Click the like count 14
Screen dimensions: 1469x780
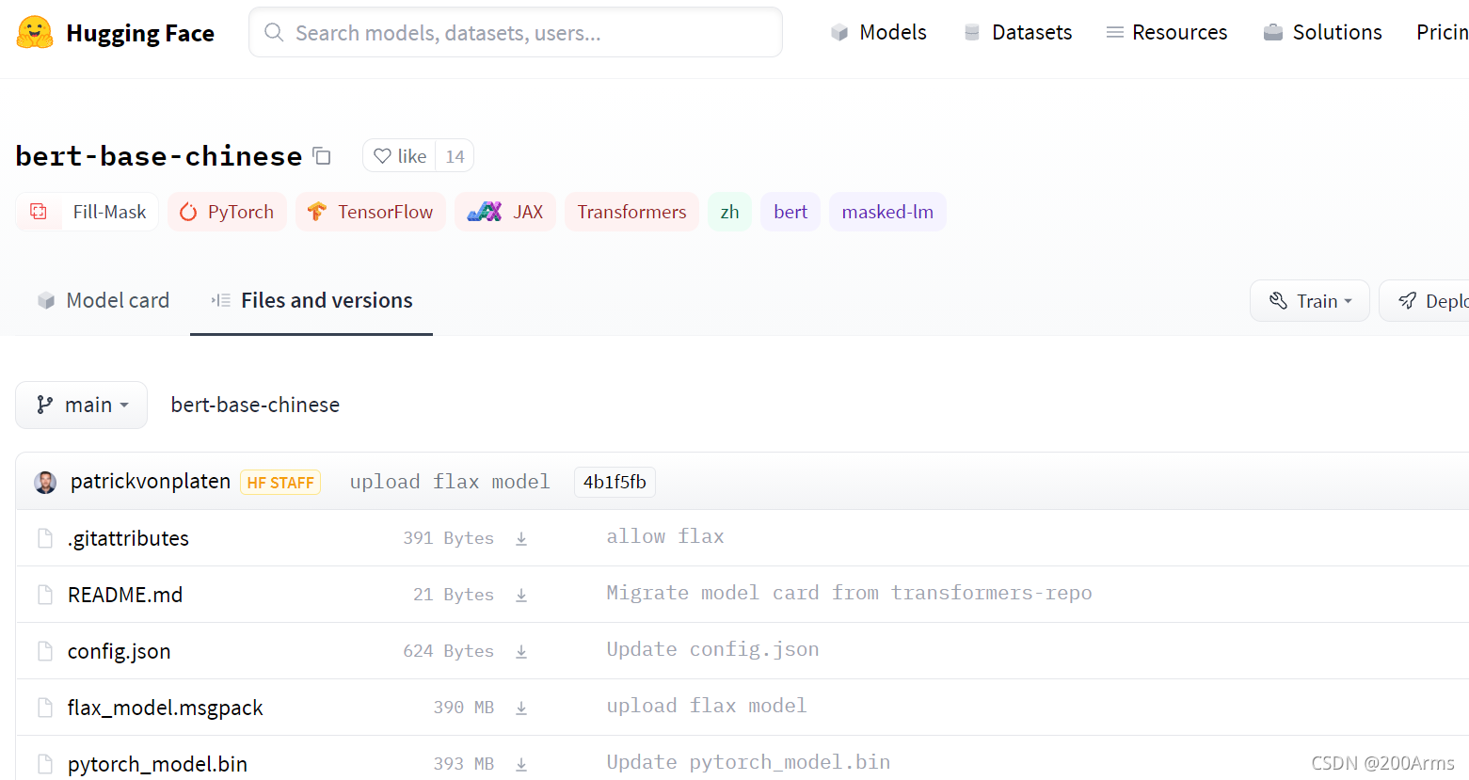455,156
